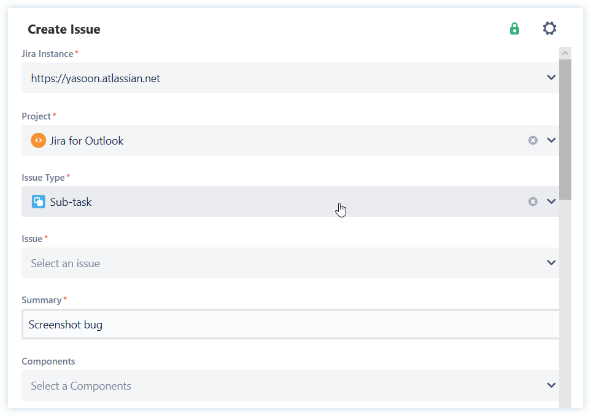This screenshot has width=591, height=416.
Task: Open settings via the gear icon
Action: tap(549, 28)
